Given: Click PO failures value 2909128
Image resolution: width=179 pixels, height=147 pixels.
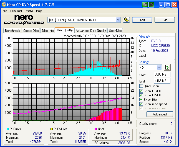Looking at the screenshot, I should (x=124, y=143).
